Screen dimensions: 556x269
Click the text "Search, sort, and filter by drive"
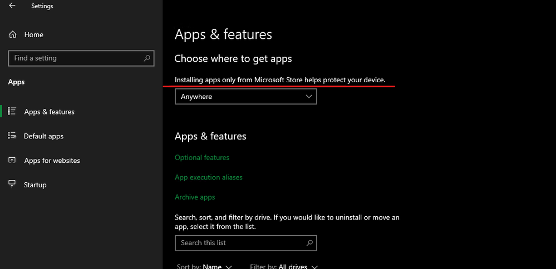[223, 217]
